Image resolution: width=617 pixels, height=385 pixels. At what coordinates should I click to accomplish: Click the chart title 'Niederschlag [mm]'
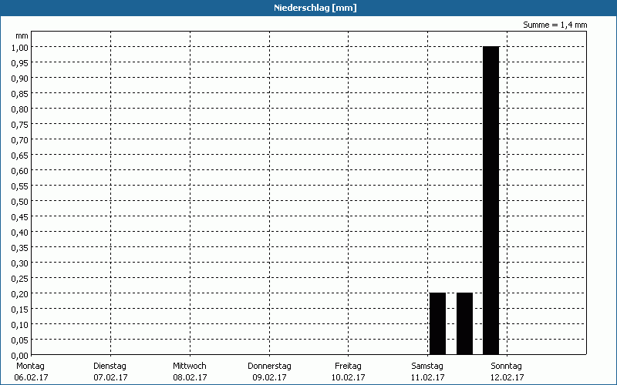315,8
